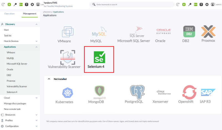Viewport: 222px width, 130px height.
Task: Select Oracle entry in sidebar submenu
Action: tap(10, 70)
